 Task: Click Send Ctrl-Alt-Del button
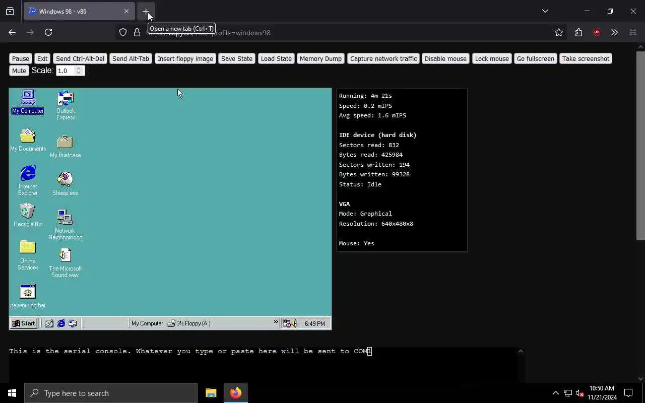click(80, 58)
